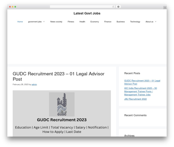Click the February 28, 2023 post date

tap(21, 84)
